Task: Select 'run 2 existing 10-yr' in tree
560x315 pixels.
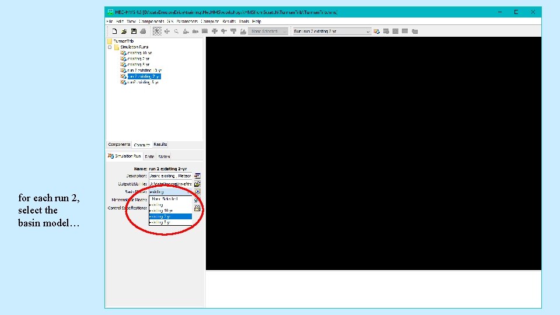Action: pos(144,71)
